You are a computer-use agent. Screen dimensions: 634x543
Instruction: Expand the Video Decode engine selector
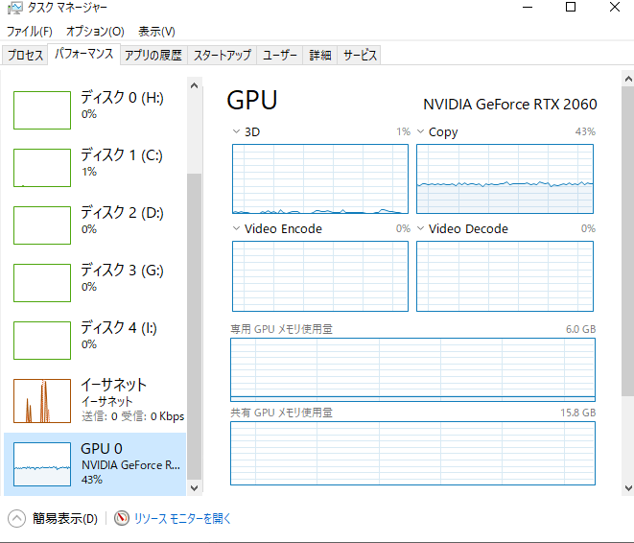point(422,228)
